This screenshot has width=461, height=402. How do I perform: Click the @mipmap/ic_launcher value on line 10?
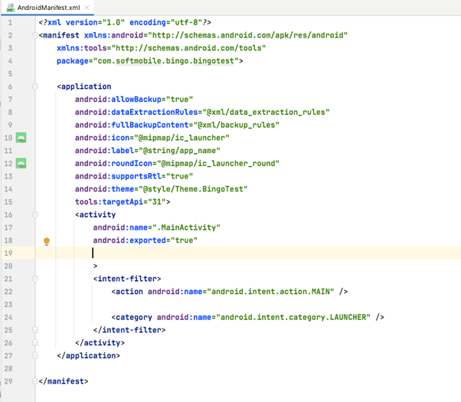[181, 138]
